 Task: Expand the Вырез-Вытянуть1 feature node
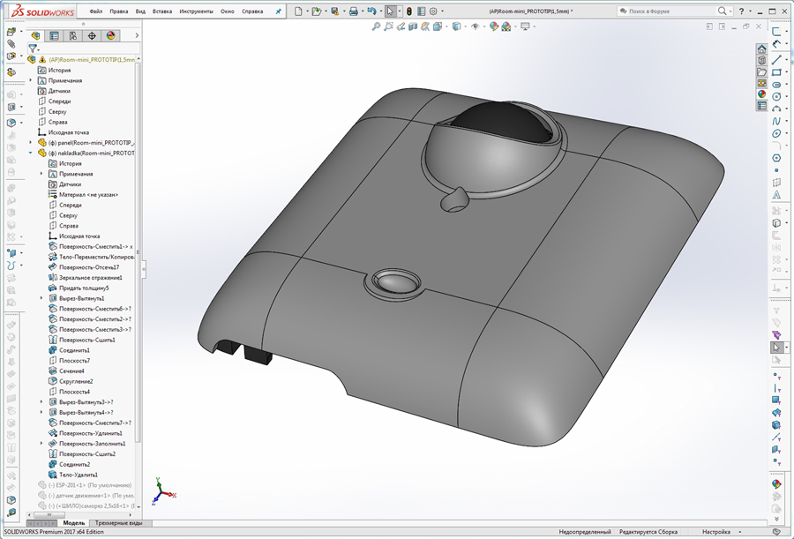point(41,298)
